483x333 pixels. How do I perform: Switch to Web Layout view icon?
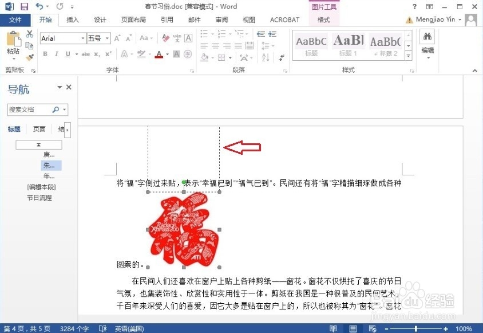coord(373,328)
